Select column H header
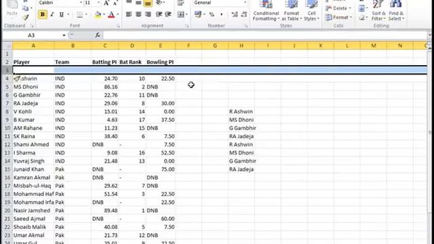 241,45
